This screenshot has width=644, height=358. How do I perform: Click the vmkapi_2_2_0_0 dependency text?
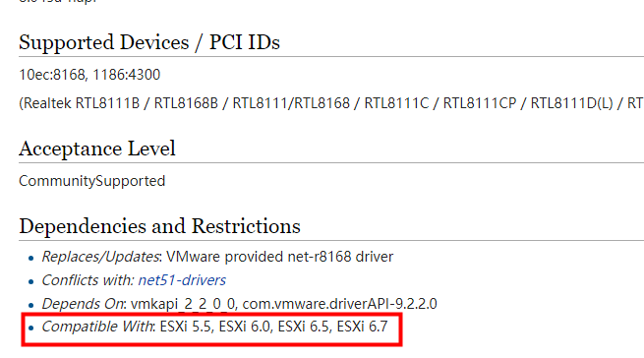point(183,304)
